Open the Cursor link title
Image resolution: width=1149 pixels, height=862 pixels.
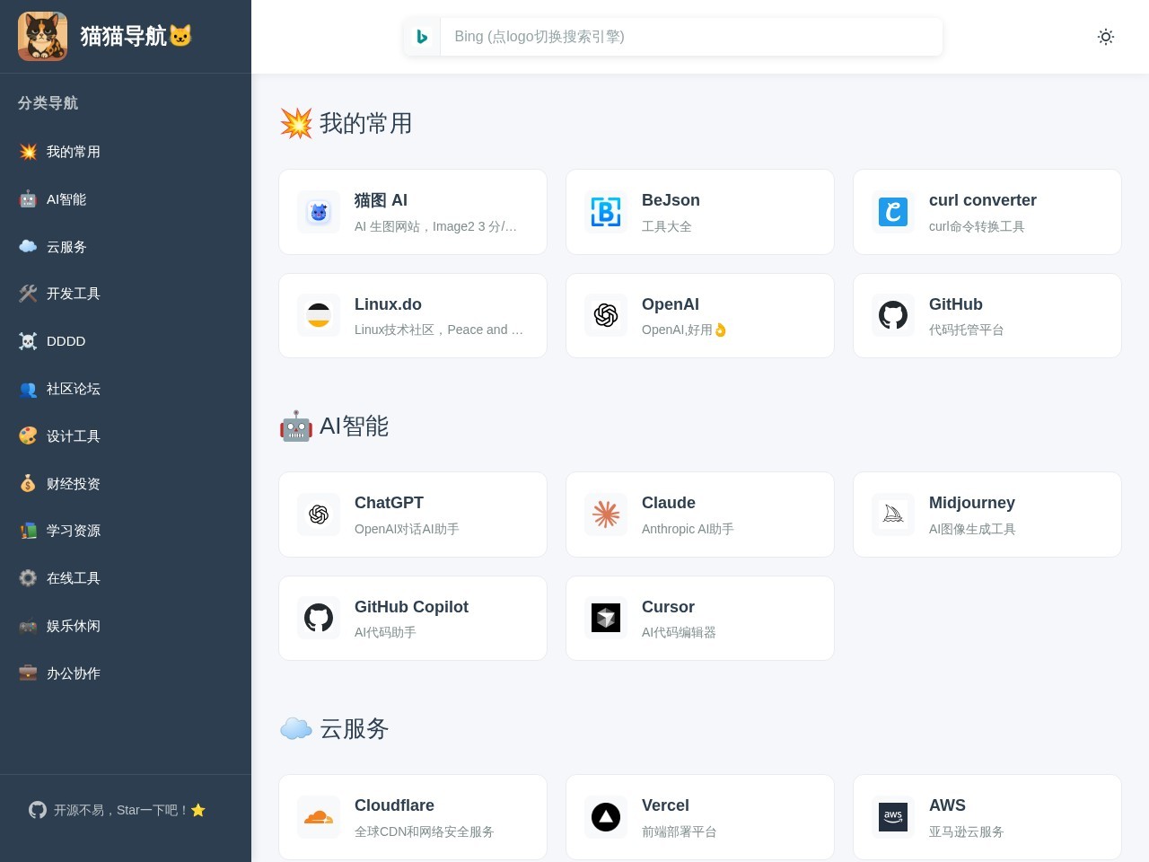668,607
